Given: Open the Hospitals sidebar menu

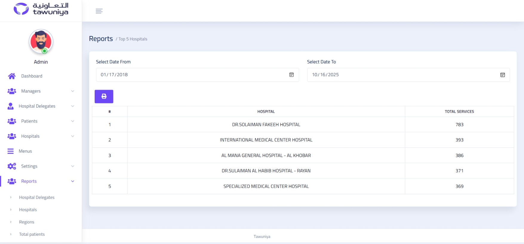Looking at the screenshot, I should 30,136.
